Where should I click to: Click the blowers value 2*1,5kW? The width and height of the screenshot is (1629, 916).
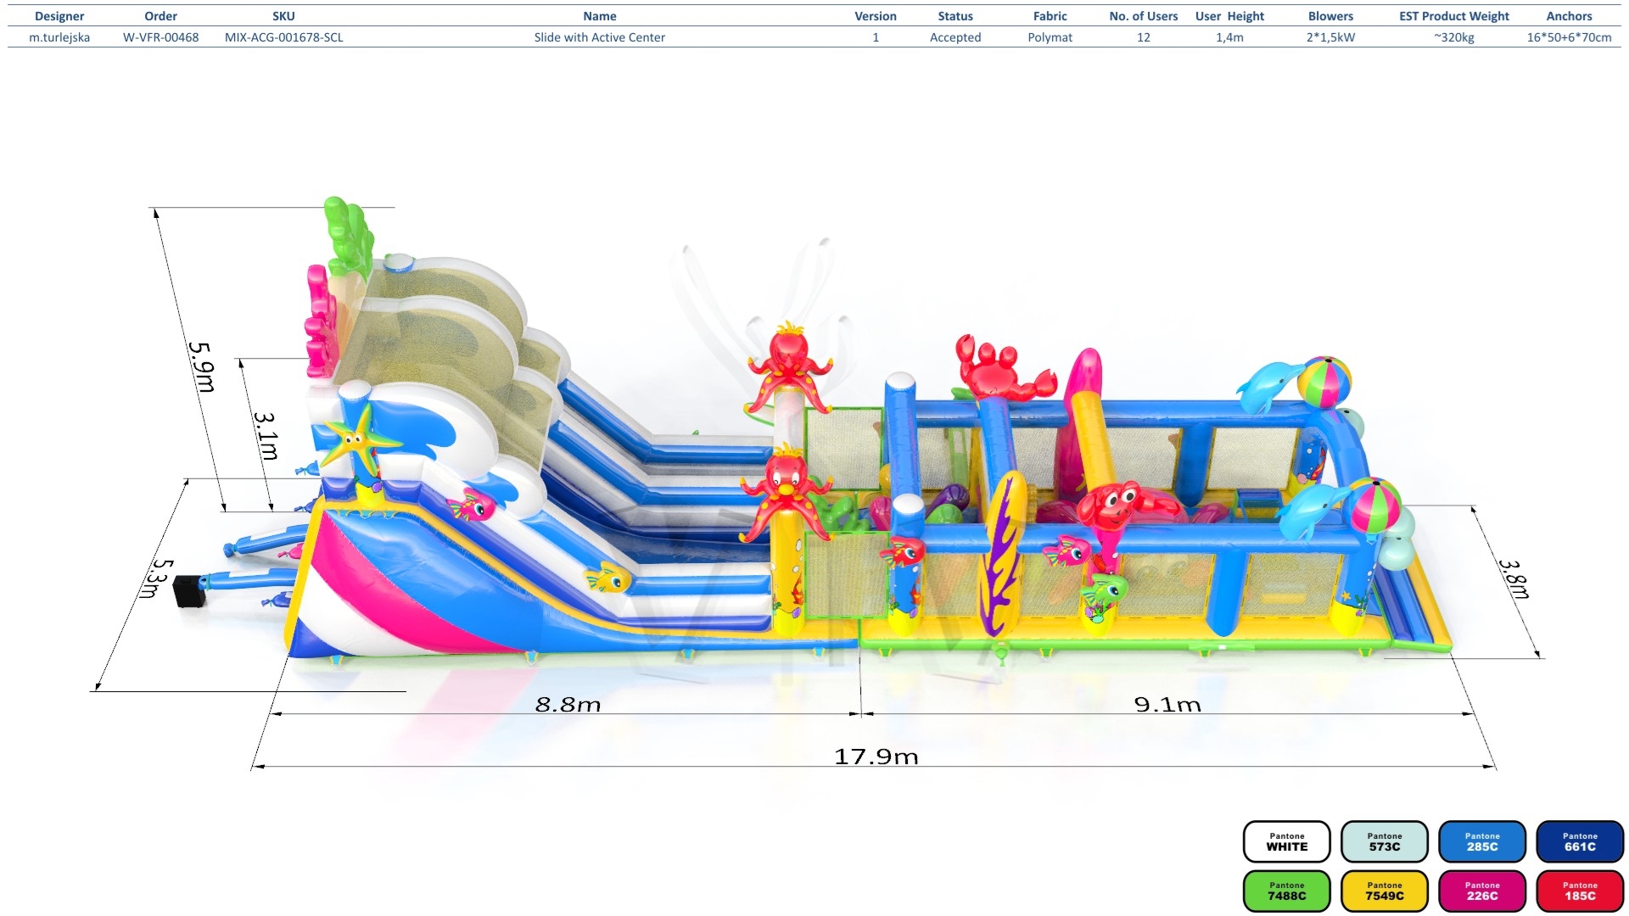coord(1330,37)
